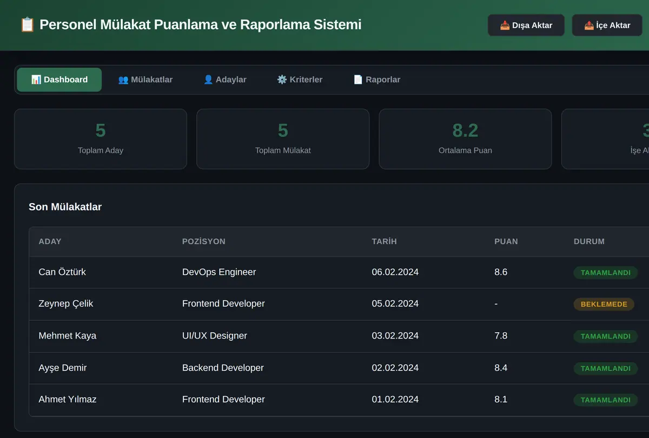Viewport: 649px width, 438px height.
Task: Click the DevOps Engineer position cell
Action: click(219, 272)
